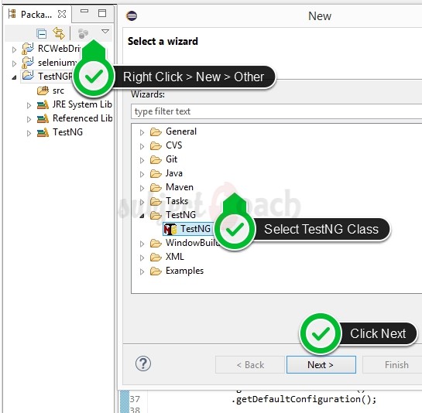Click the Referenced Libraries icon
Screen dimensions: 422x413
pyautogui.click(x=43, y=118)
